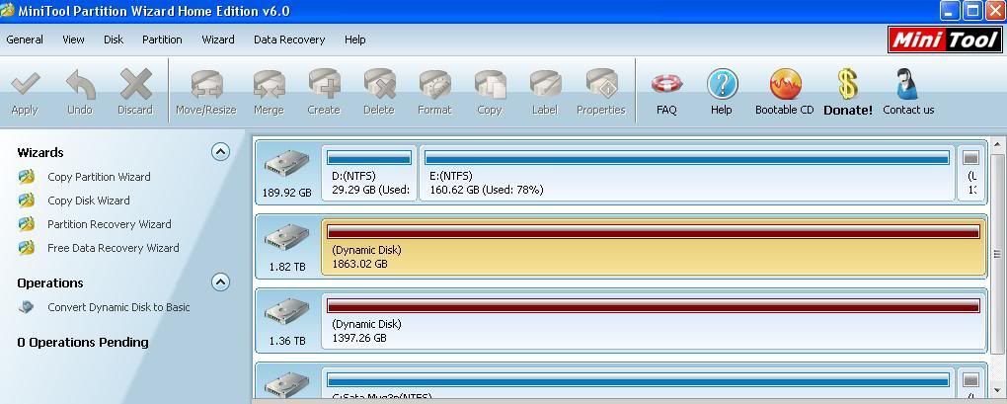Image resolution: width=1007 pixels, height=404 pixels.
Task: Open the Partition menu
Action: pos(162,40)
